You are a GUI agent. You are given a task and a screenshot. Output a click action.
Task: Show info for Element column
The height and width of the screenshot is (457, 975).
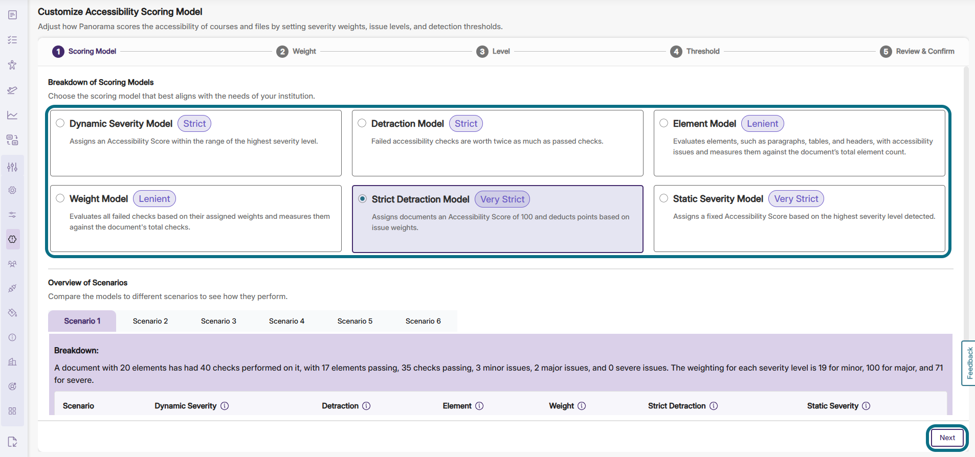click(x=479, y=406)
